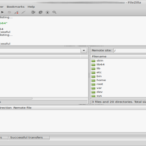Select the lib folder
The width and height of the screenshot is (146, 146).
98,68
